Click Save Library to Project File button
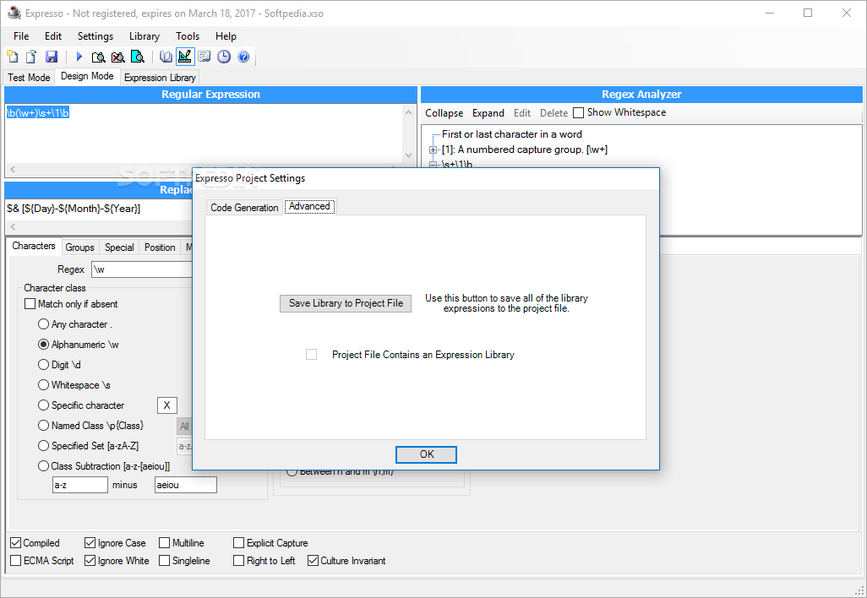Image resolution: width=867 pixels, height=598 pixels. pyautogui.click(x=346, y=303)
